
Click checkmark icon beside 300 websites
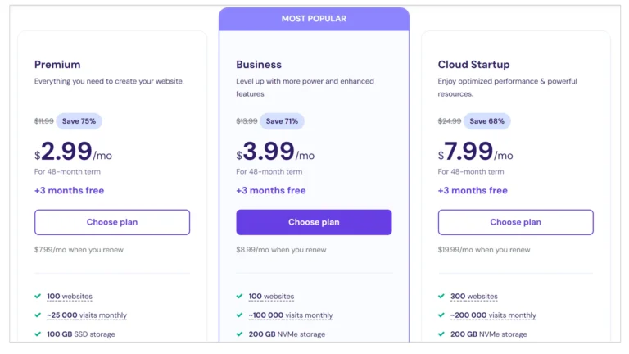click(x=441, y=296)
